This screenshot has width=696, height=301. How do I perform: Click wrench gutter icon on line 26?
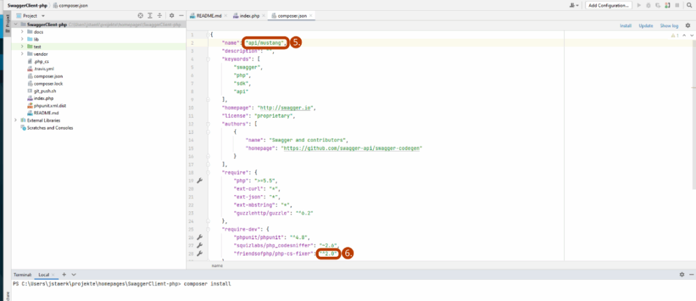(199, 237)
